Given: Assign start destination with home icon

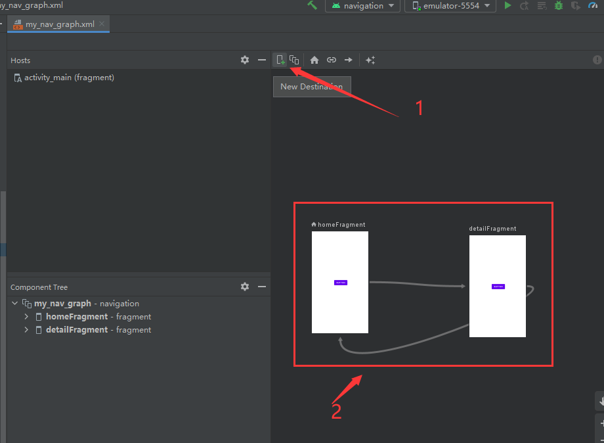Looking at the screenshot, I should click(x=314, y=60).
